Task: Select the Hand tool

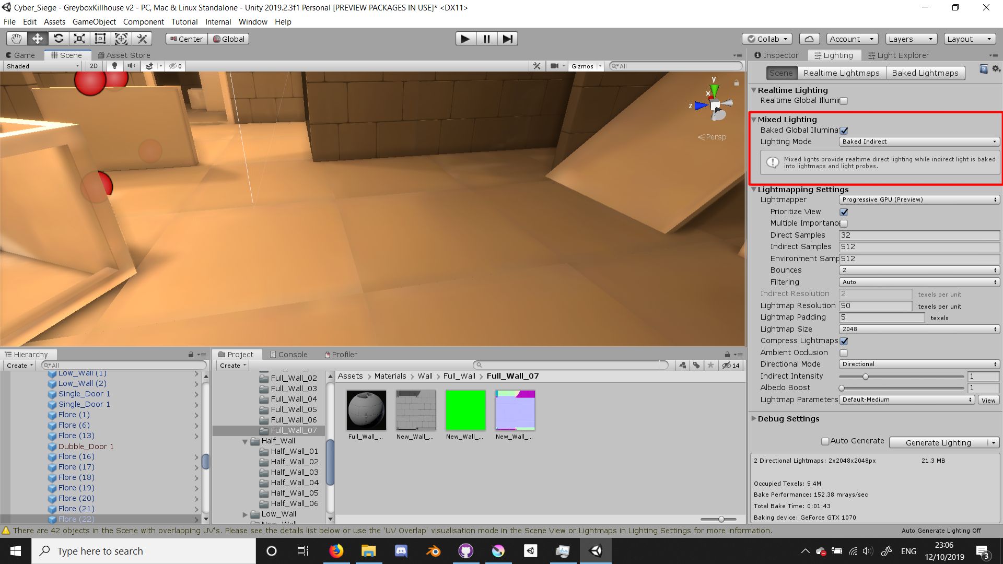Action: [x=17, y=39]
